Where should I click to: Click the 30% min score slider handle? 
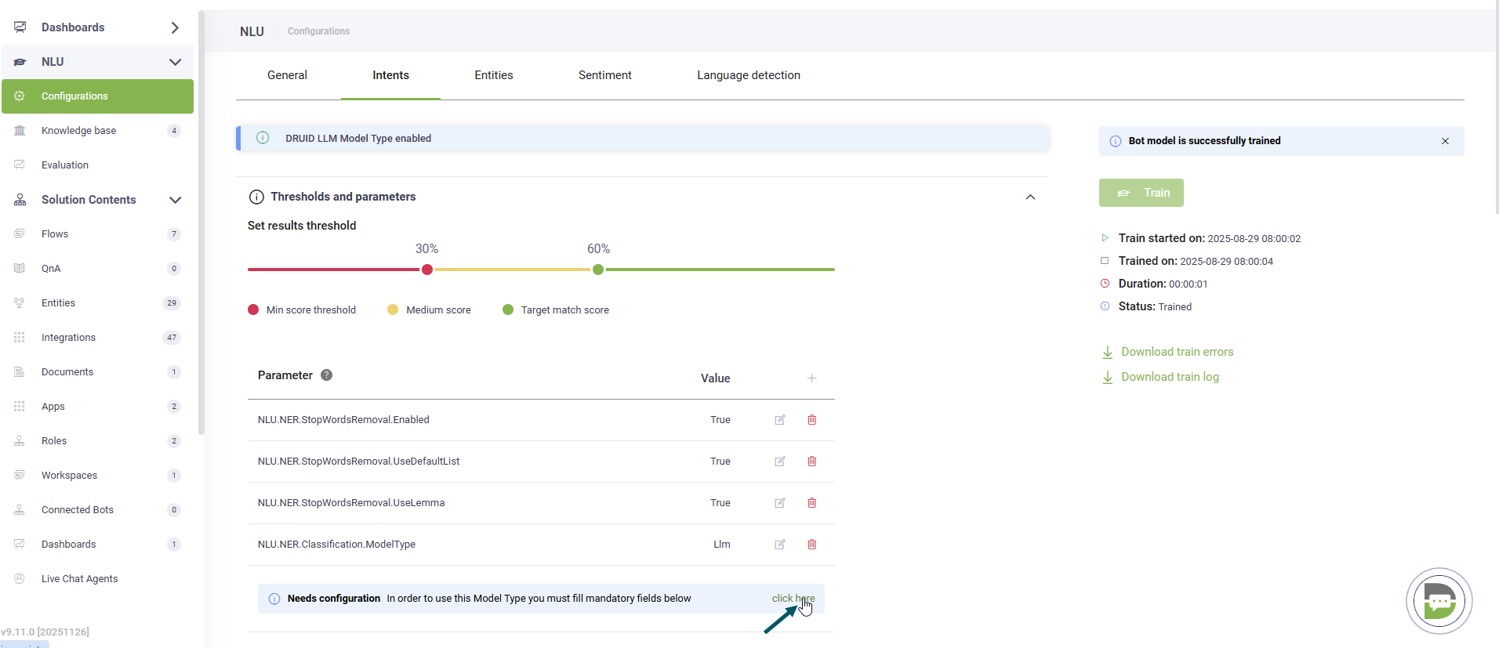click(x=427, y=270)
